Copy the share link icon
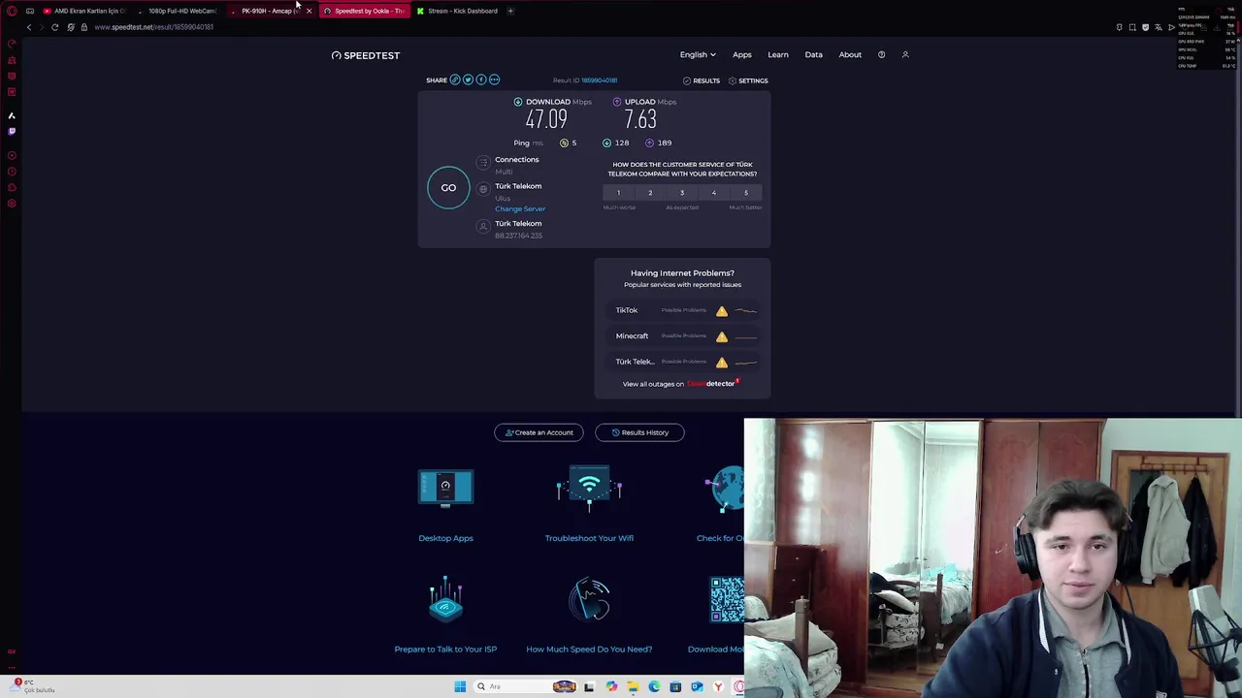This screenshot has height=698, width=1242. (x=454, y=79)
